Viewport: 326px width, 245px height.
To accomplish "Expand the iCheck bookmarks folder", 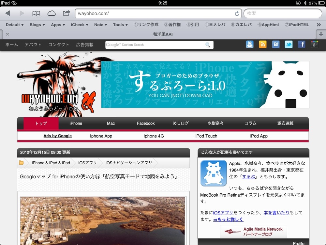I will 80,25.
